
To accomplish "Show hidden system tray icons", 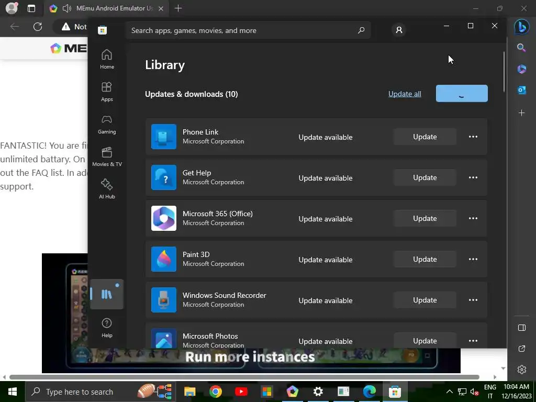I will tap(450, 392).
